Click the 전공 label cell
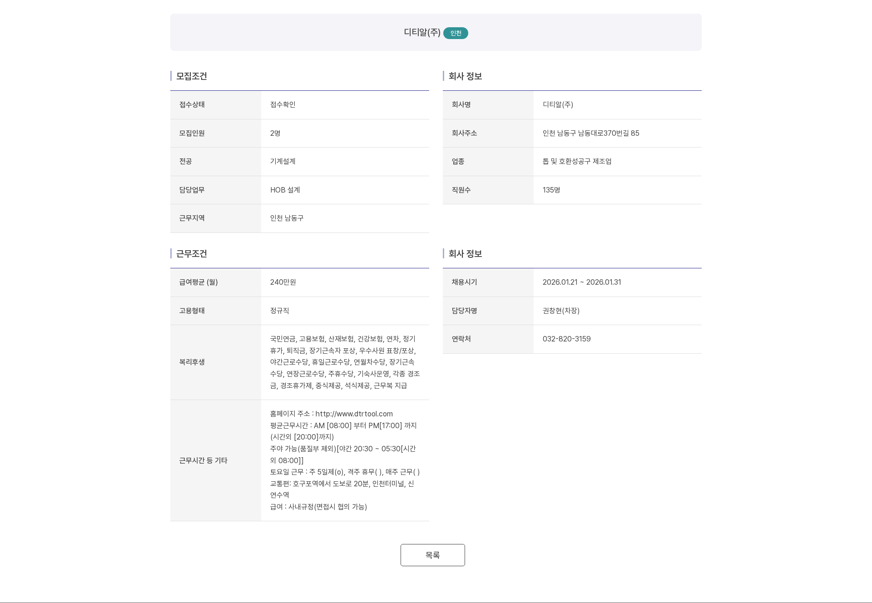 tap(216, 162)
